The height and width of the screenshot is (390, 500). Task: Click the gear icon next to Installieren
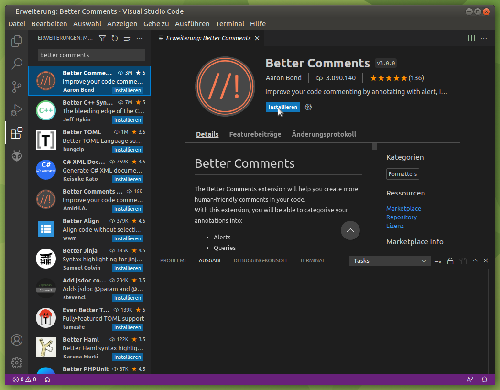[308, 107]
